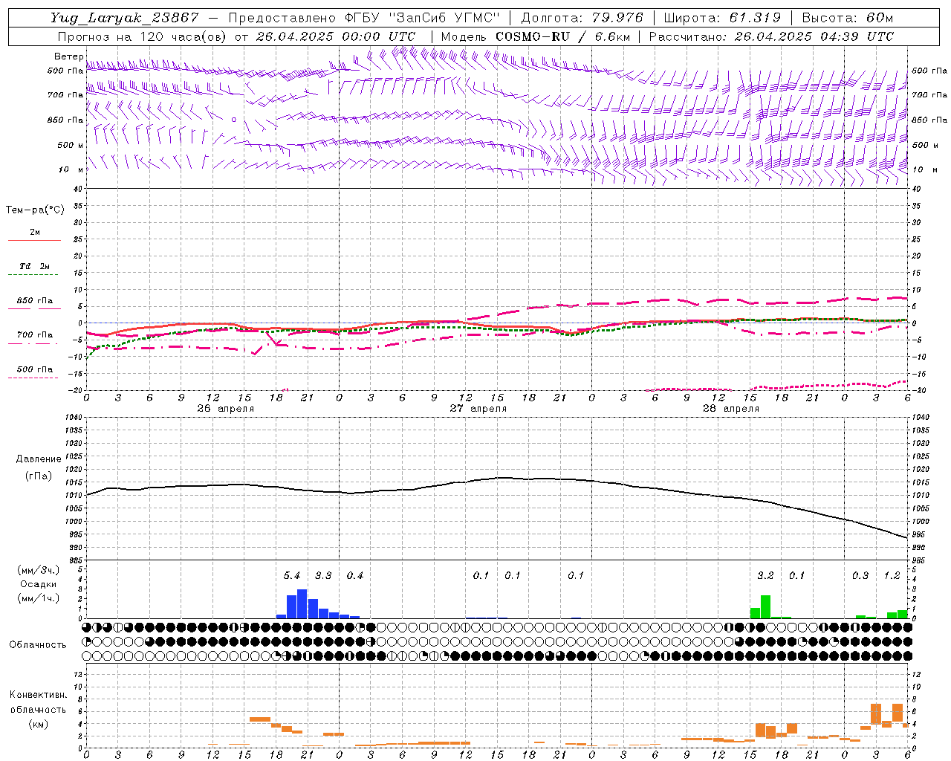Screen dimensions: 951x761
Task: Click the precipitation total '1.2'
Action: (x=892, y=576)
